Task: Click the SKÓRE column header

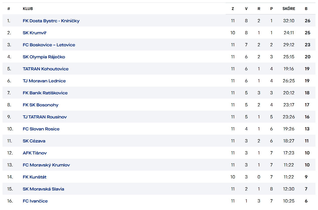Action: click(x=289, y=9)
